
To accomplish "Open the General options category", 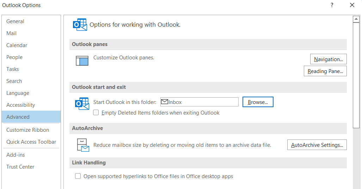I will tap(16, 21).
